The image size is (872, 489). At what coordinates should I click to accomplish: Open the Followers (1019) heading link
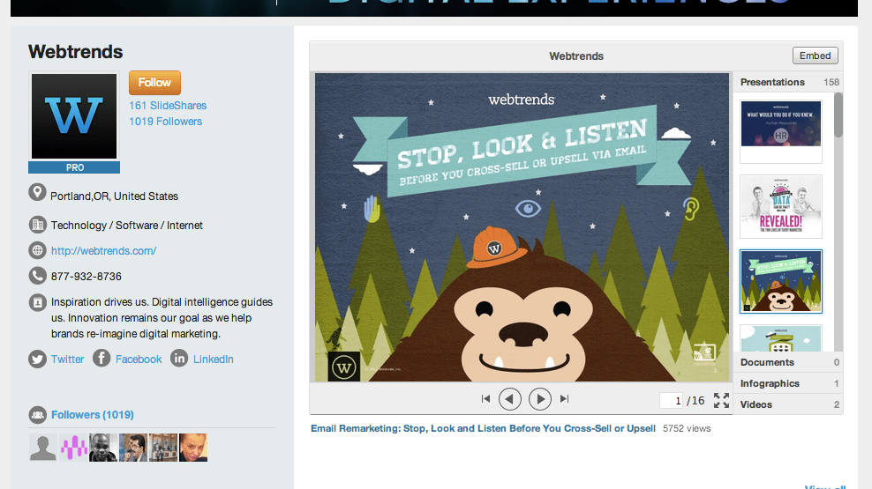[x=93, y=415]
